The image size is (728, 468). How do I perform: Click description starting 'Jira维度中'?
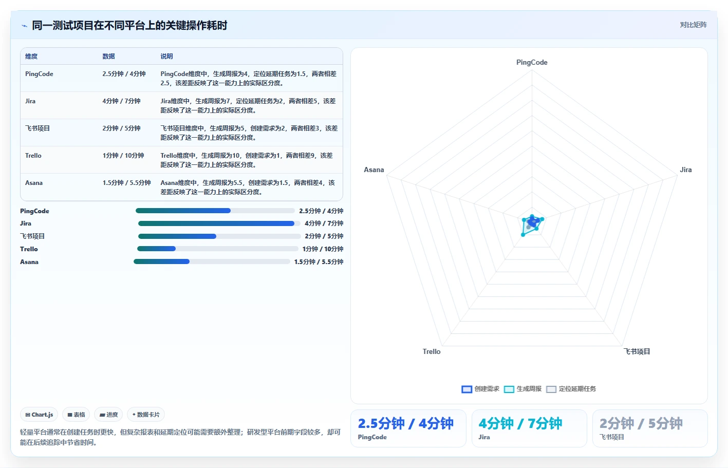tap(248, 105)
